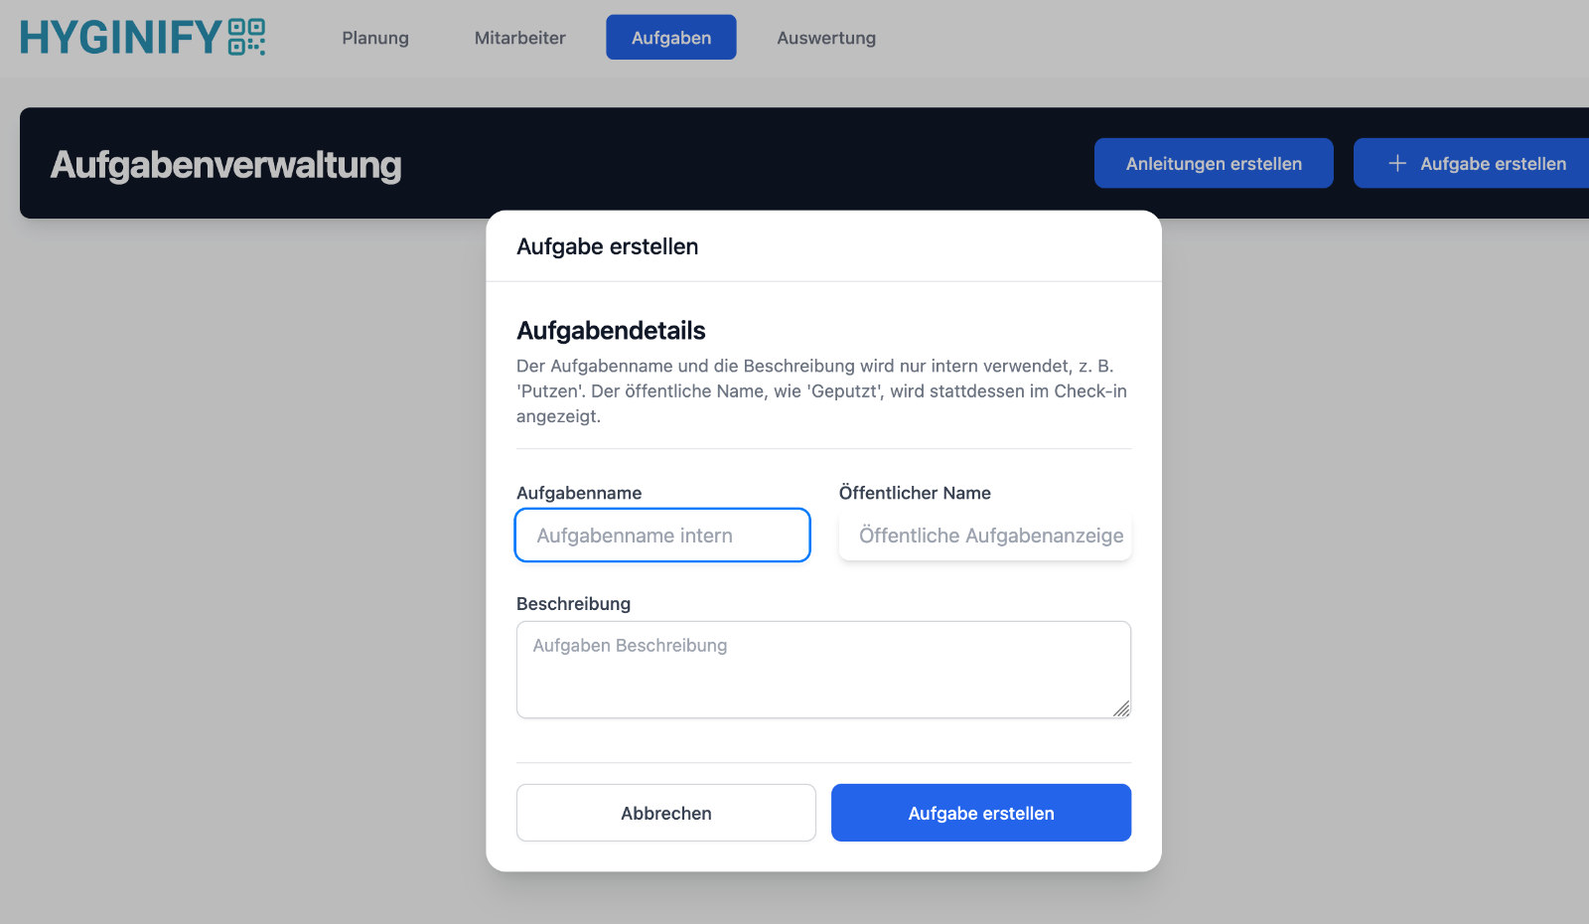Click the Aufgabenname field label
Image resolution: width=1589 pixels, height=924 pixels.
(x=579, y=493)
